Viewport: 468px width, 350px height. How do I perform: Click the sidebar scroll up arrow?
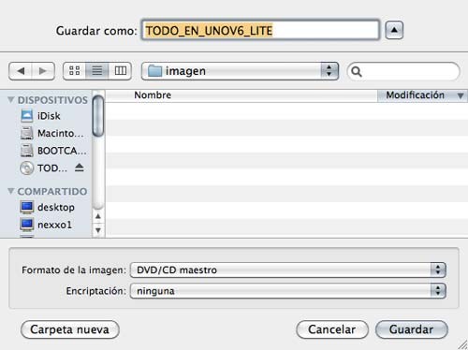pos(98,216)
